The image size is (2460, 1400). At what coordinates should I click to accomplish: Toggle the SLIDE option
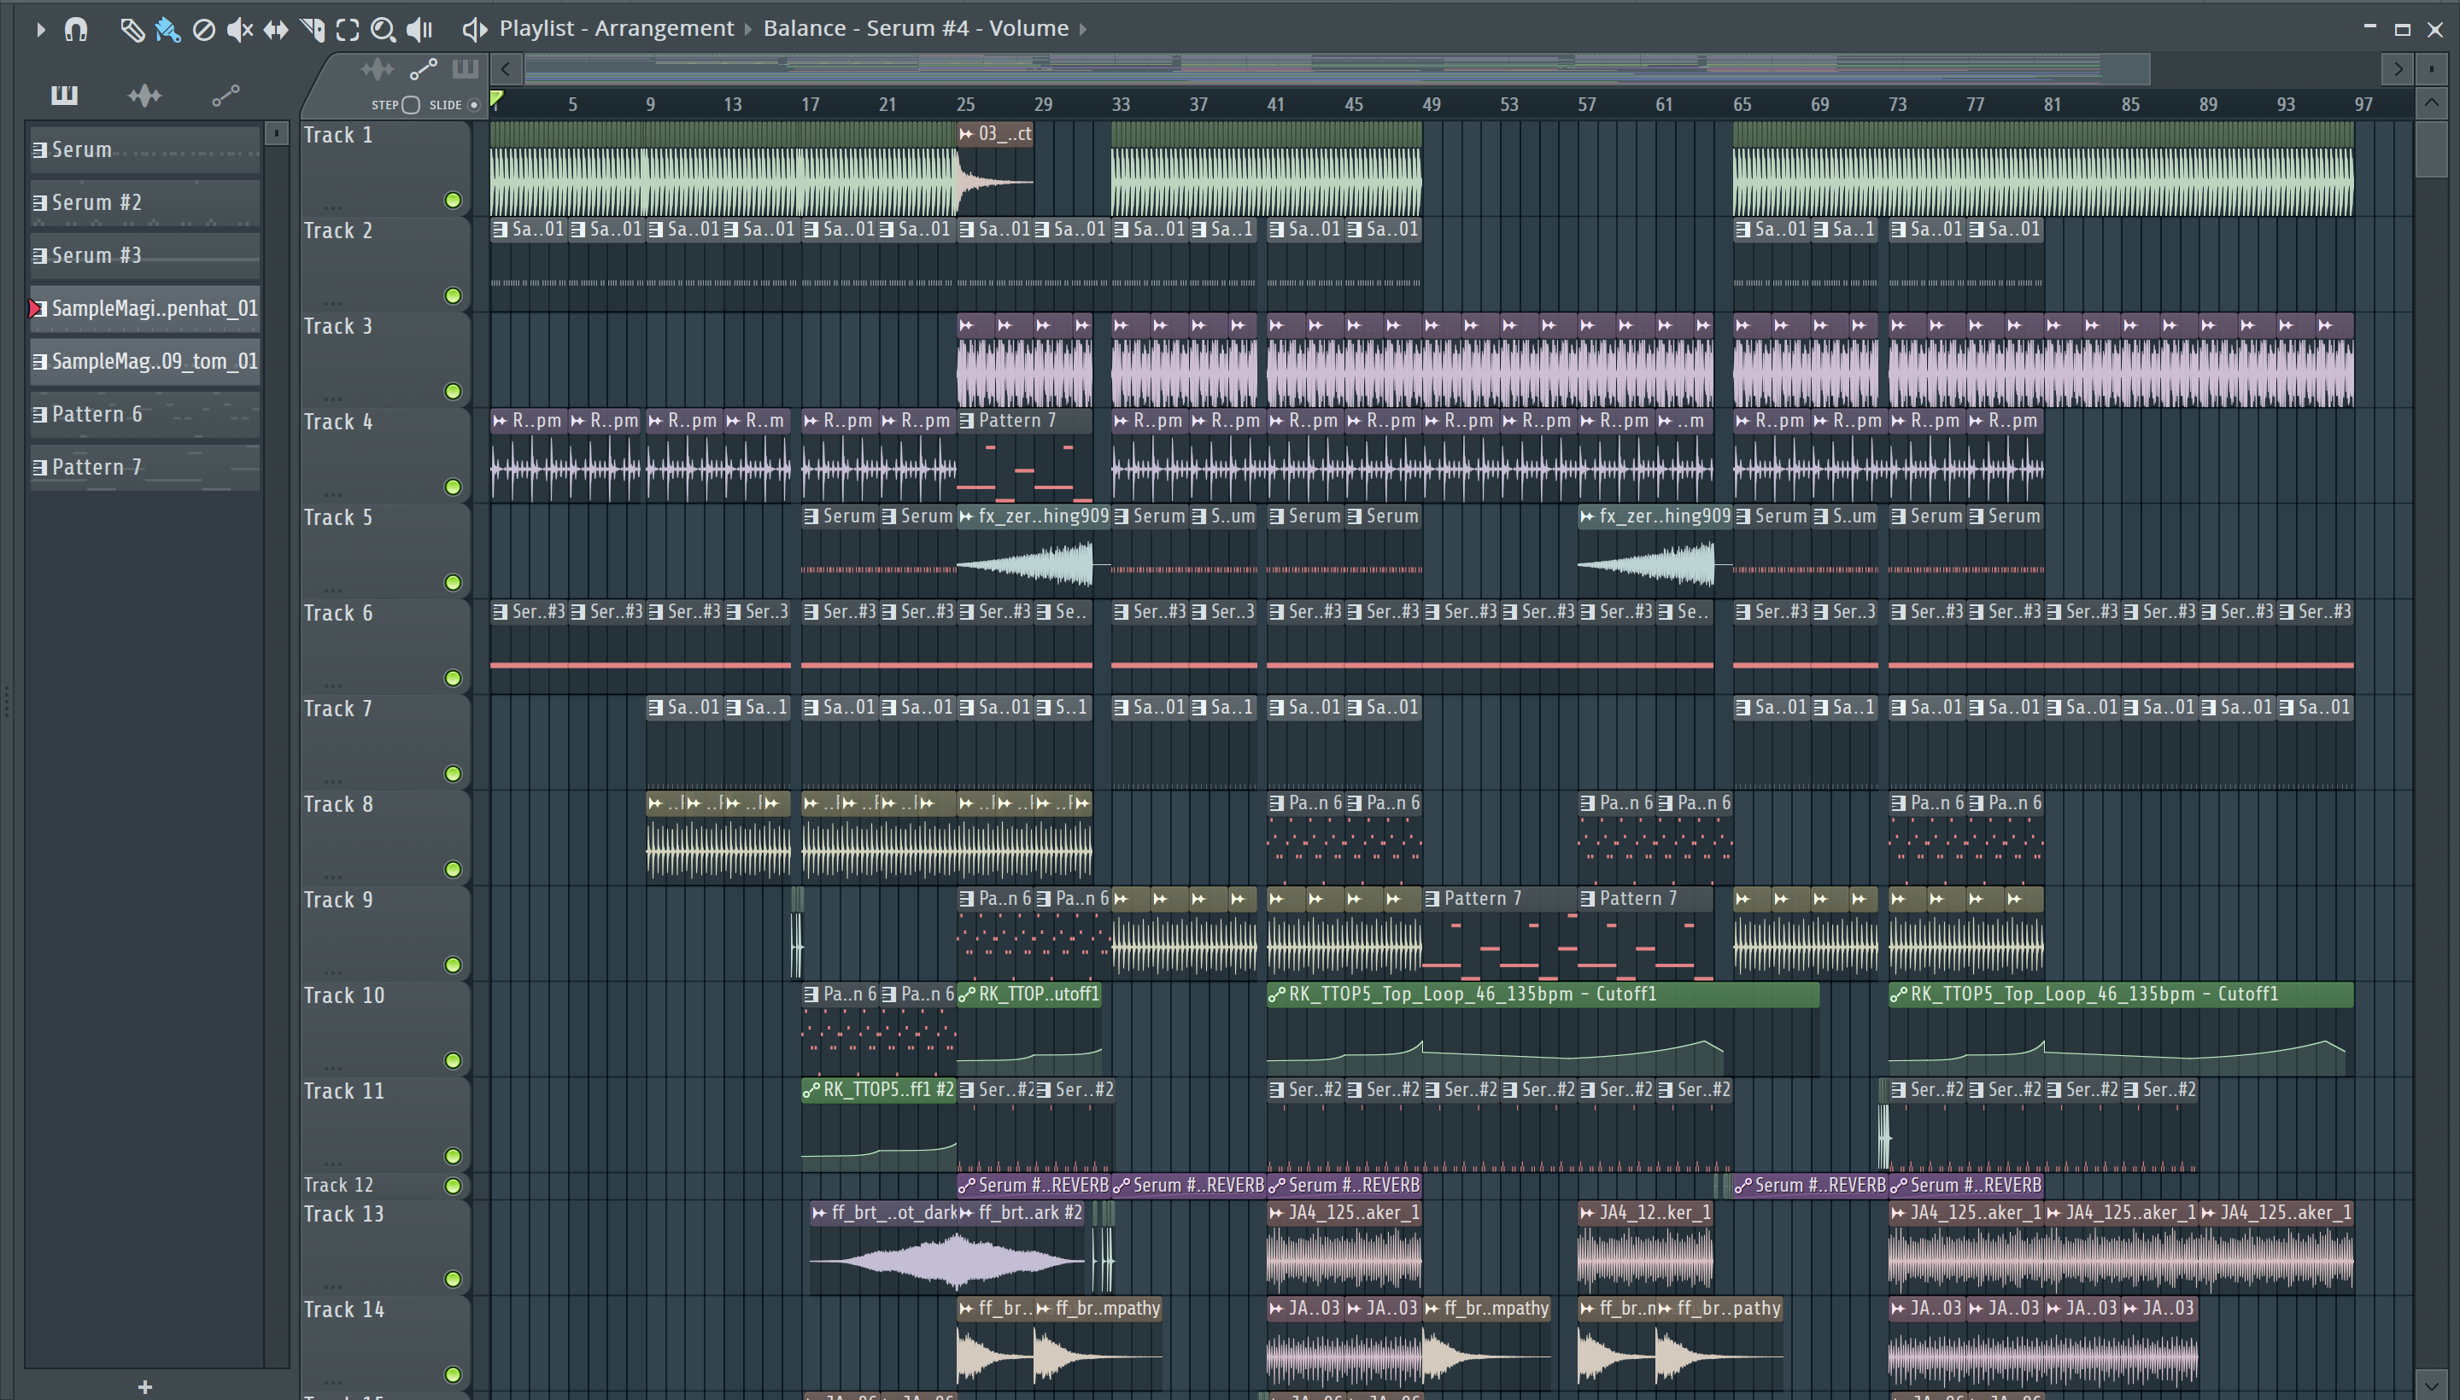474,105
